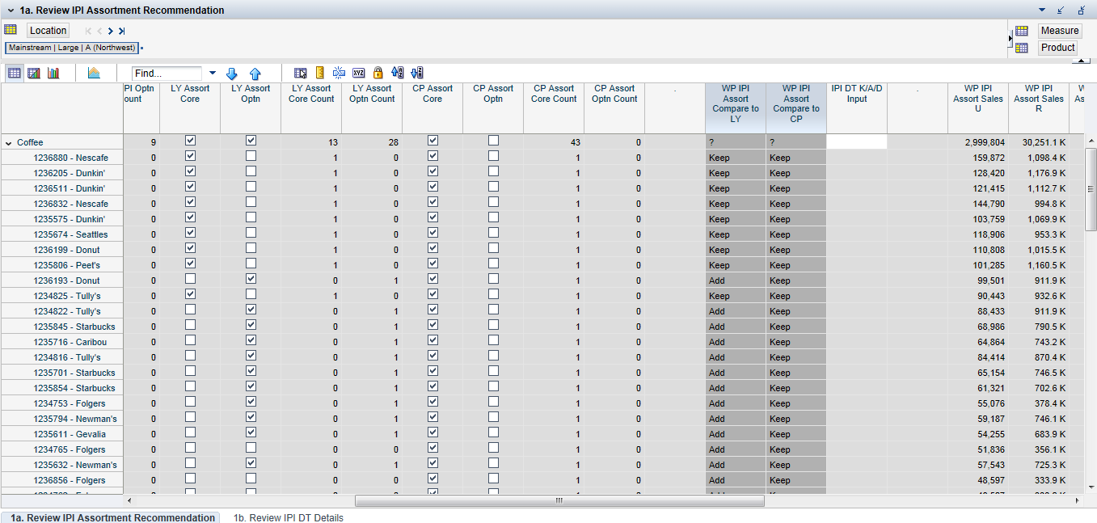The height and width of the screenshot is (523, 1097).
Task: Check CP Assort Optn for 1236511 - Dunkin'
Action: (493, 187)
